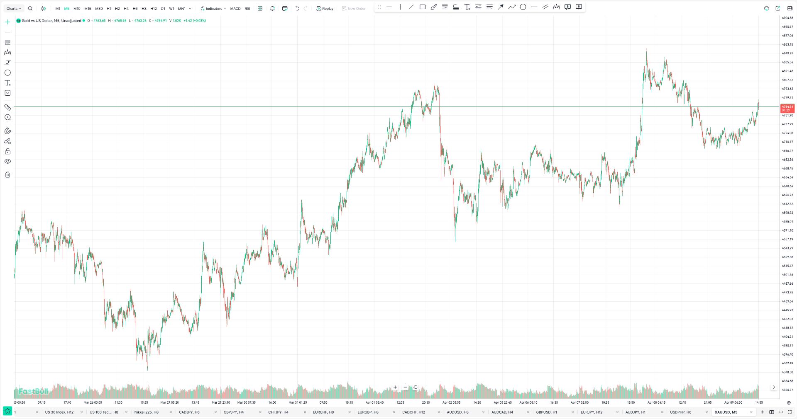
Task: Choose the emoji sticker tool in sidebar
Action: [7, 93]
